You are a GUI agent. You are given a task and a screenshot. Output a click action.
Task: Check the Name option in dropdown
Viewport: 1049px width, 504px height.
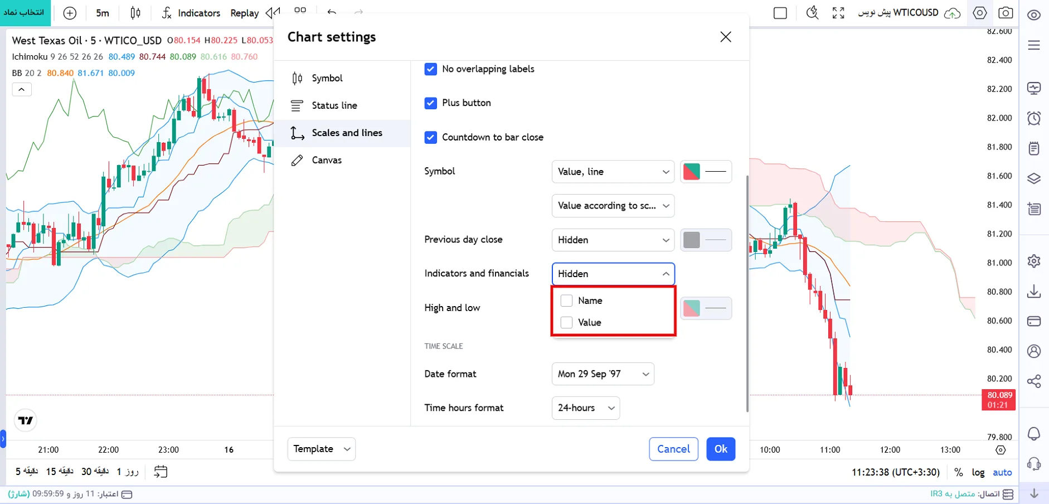(567, 301)
